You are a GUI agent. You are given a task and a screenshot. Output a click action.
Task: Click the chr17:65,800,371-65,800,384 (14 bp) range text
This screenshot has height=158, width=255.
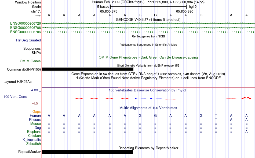tap(176, 2)
